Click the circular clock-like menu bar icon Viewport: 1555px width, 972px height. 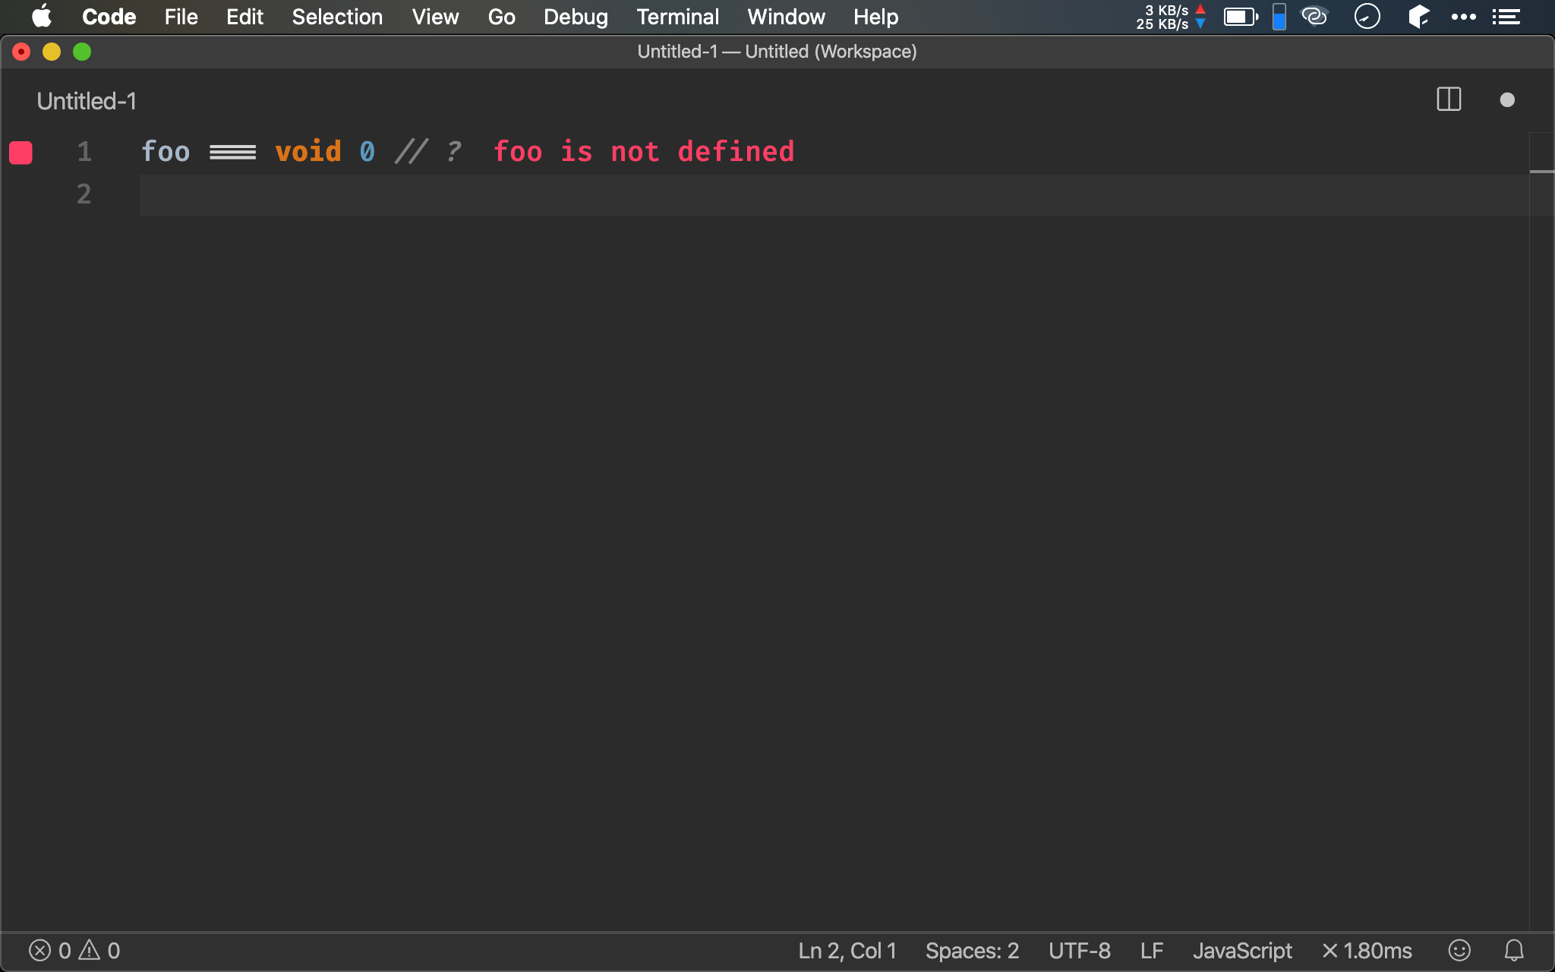coord(1367,16)
